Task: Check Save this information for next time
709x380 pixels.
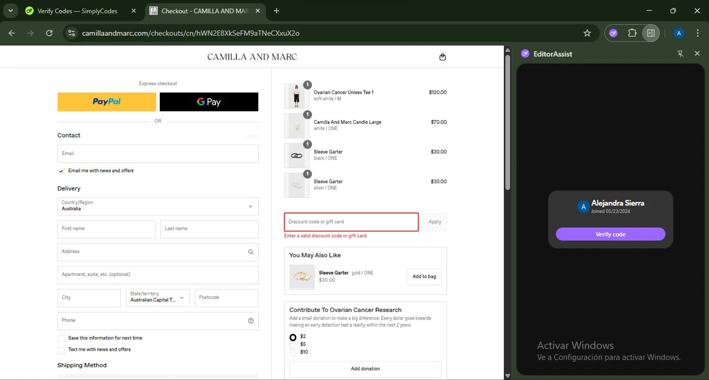Action: 61,338
